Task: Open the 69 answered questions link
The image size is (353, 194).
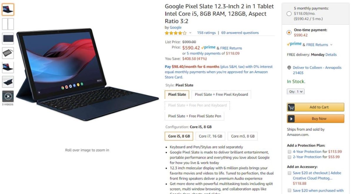Action: [x=240, y=33]
